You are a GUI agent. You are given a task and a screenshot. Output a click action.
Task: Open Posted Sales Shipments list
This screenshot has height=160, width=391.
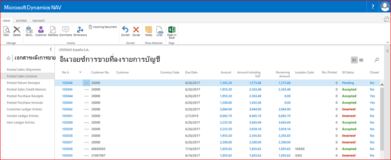click(24, 69)
